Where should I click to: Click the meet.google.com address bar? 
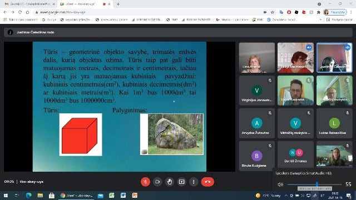pos(147,12)
